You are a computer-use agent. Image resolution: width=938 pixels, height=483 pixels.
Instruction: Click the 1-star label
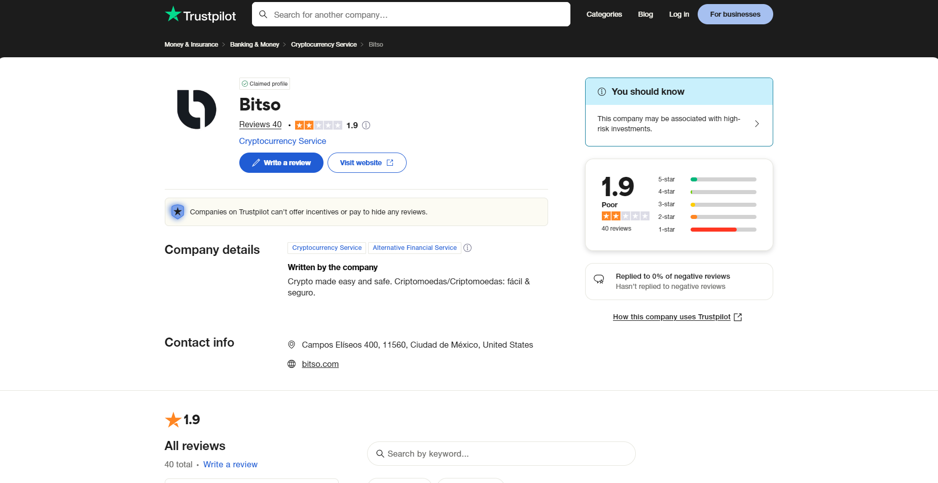666,230
